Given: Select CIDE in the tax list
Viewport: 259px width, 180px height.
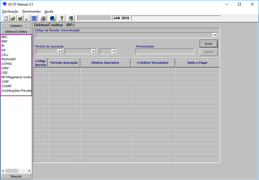Looking at the screenshot, I should [x=5, y=73].
